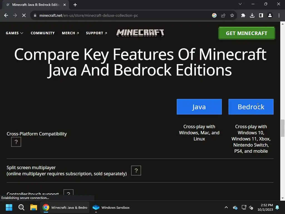Share this page via share icon
The width and height of the screenshot is (285, 214).
pos(223,16)
